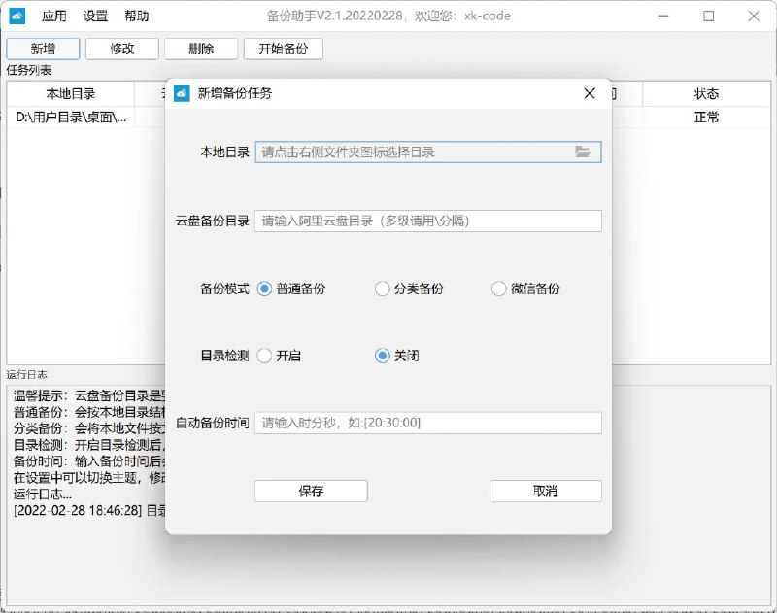Open the 帮助 menu
777x613 pixels.
136,15
